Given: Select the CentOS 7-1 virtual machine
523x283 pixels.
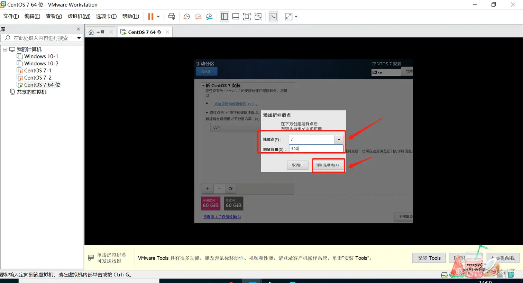Looking at the screenshot, I should (x=37, y=71).
